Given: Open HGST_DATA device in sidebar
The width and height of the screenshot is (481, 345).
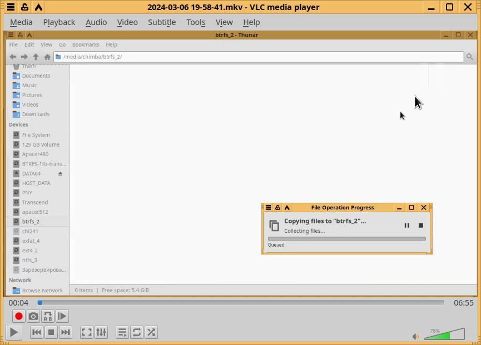Looking at the screenshot, I should coord(37,183).
